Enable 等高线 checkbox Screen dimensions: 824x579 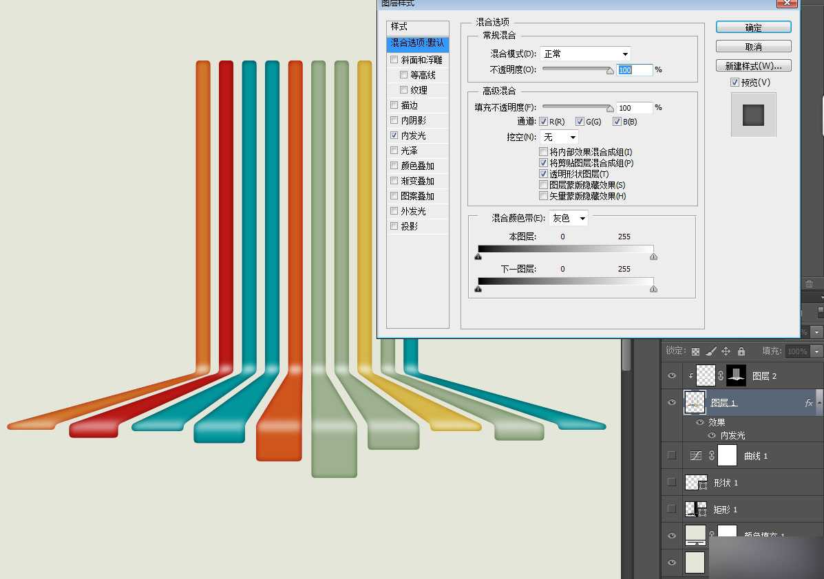coord(403,75)
